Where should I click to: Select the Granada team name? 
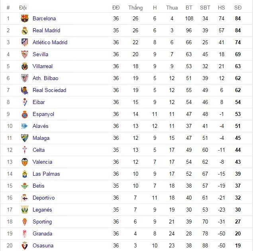[x=42, y=233]
